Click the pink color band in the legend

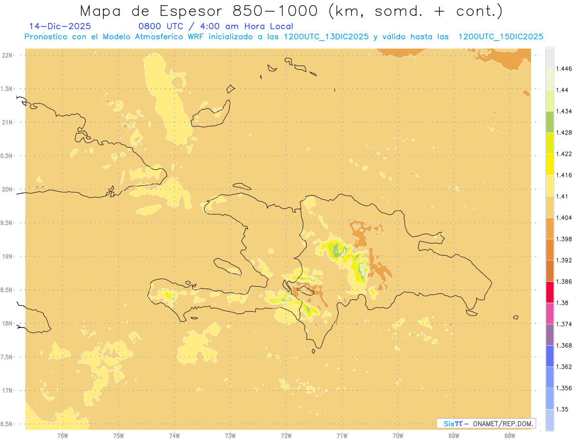550,313
